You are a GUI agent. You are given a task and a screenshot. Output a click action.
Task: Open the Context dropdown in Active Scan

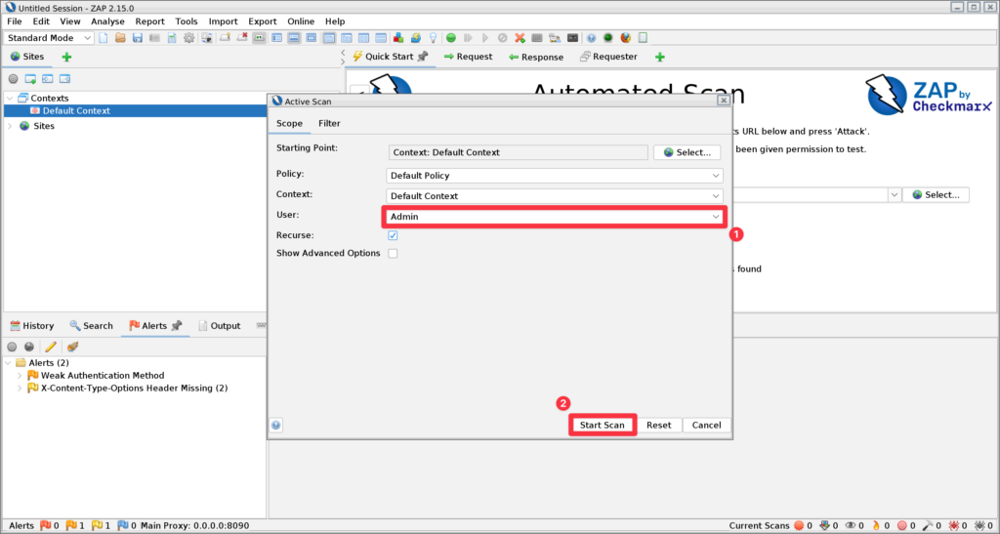pyautogui.click(x=555, y=195)
